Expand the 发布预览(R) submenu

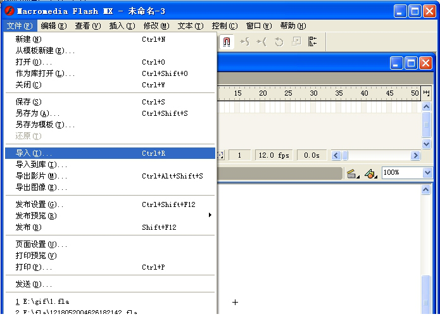pyautogui.click(x=110, y=216)
